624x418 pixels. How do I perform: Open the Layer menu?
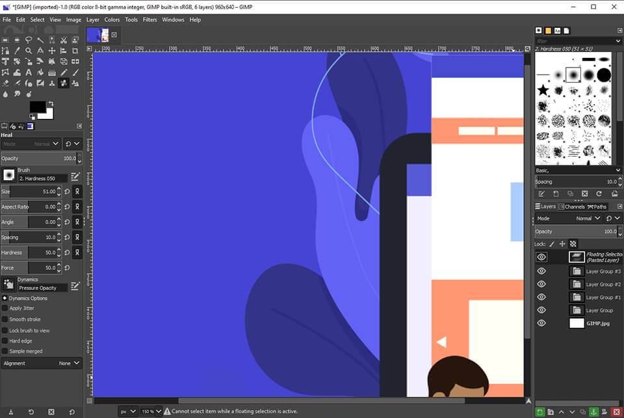pyautogui.click(x=93, y=20)
